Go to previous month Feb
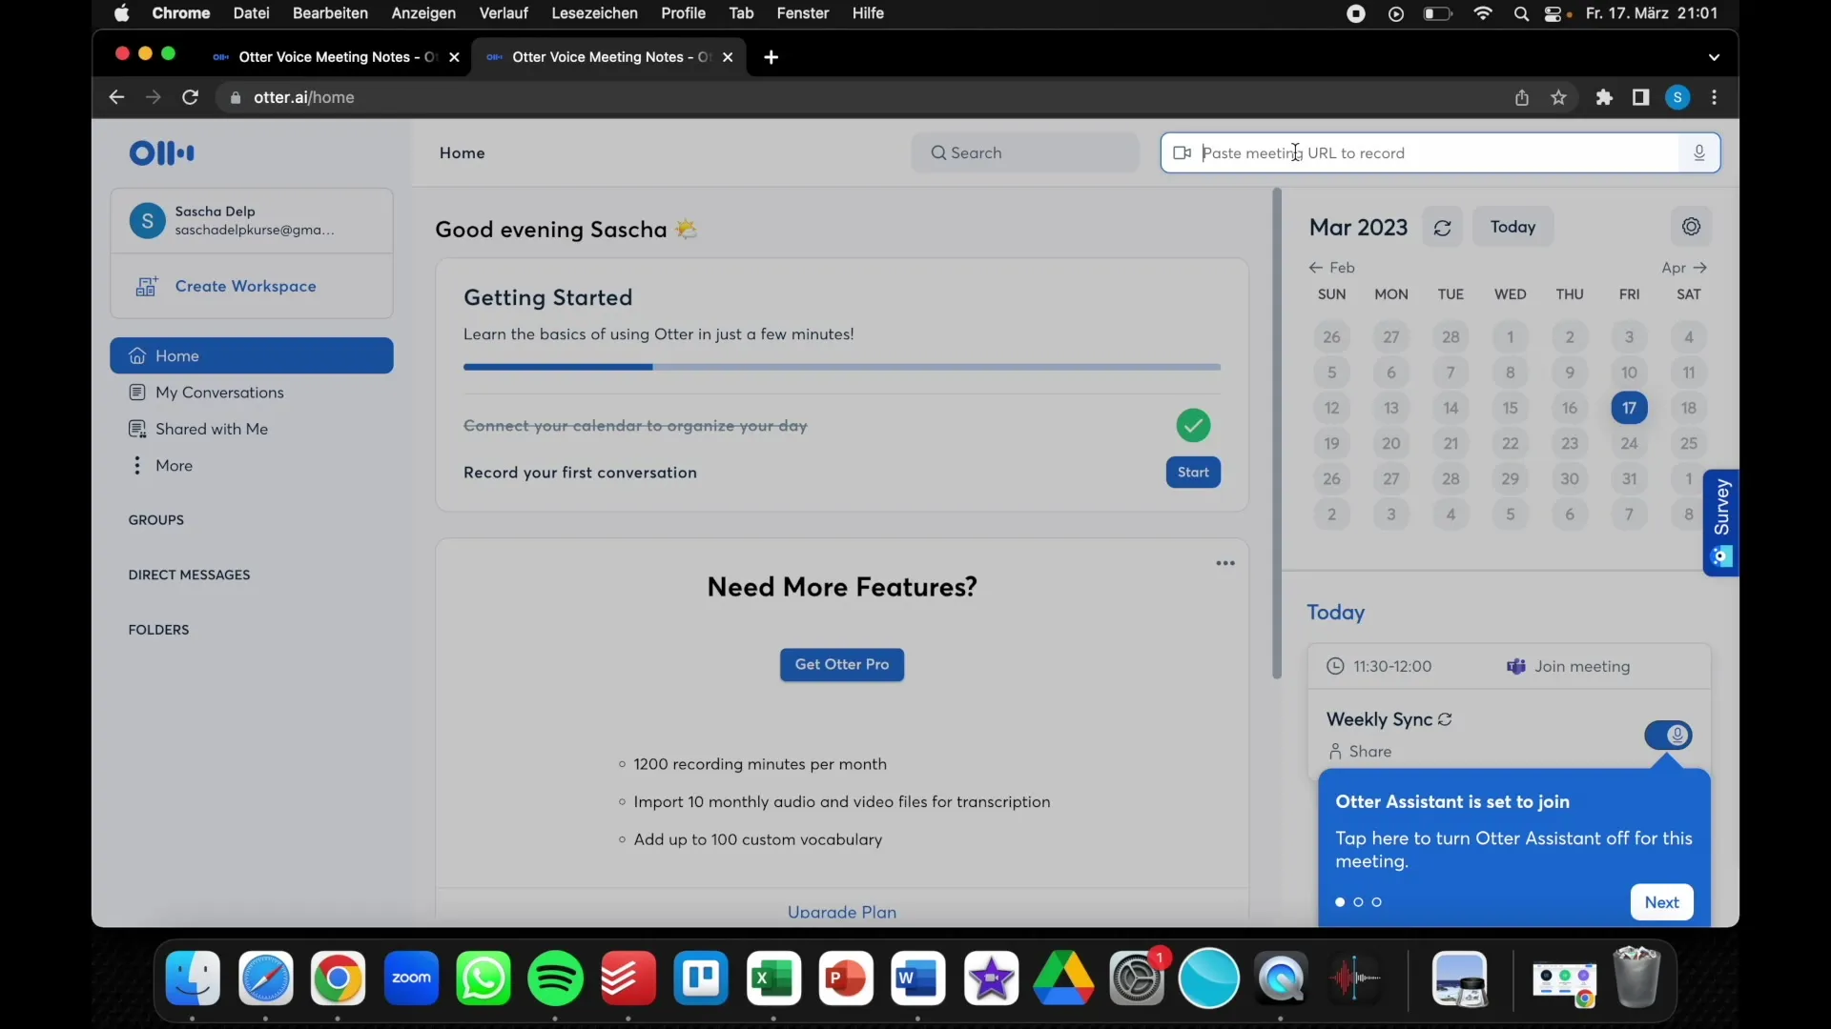The image size is (1831, 1029). click(1331, 268)
